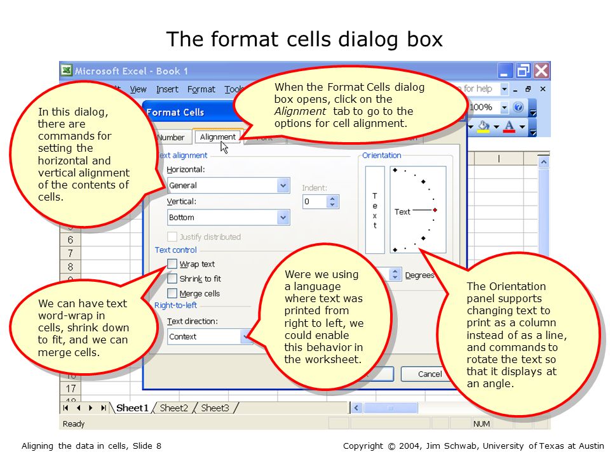Select the Sheet1 worksheet tab
Viewport: 610px width, 457px height.
[x=132, y=407]
